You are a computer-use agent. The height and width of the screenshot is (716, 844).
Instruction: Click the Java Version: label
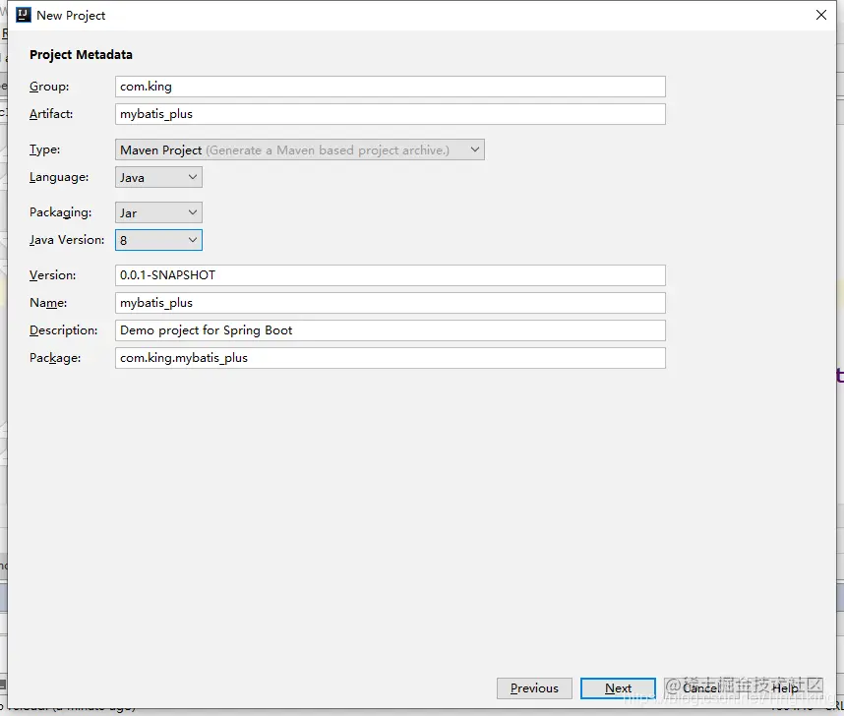tap(67, 240)
